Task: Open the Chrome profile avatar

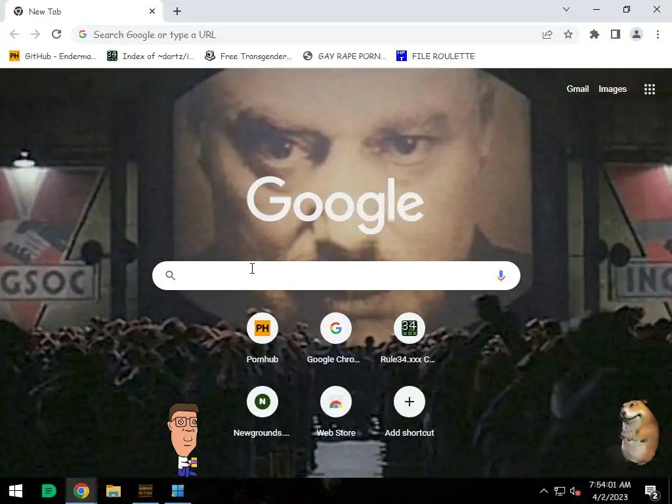Action: (x=637, y=34)
